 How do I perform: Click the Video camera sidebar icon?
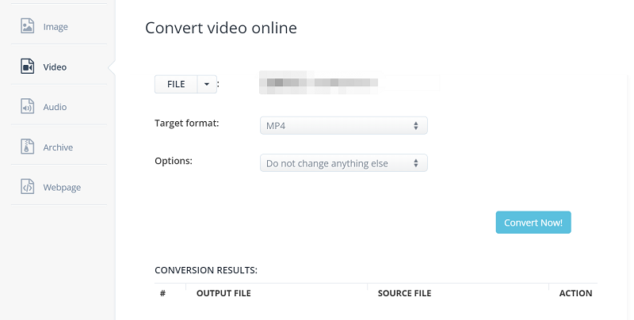(x=28, y=67)
